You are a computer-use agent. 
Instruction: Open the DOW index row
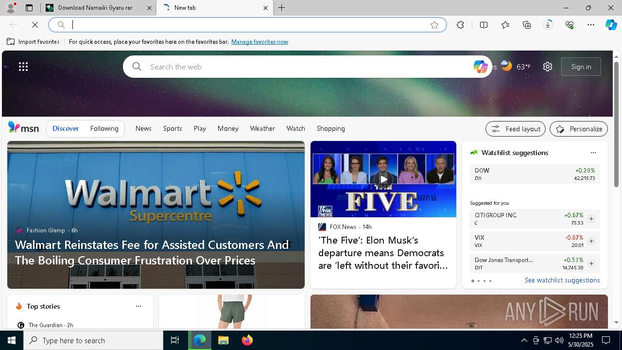tap(535, 174)
